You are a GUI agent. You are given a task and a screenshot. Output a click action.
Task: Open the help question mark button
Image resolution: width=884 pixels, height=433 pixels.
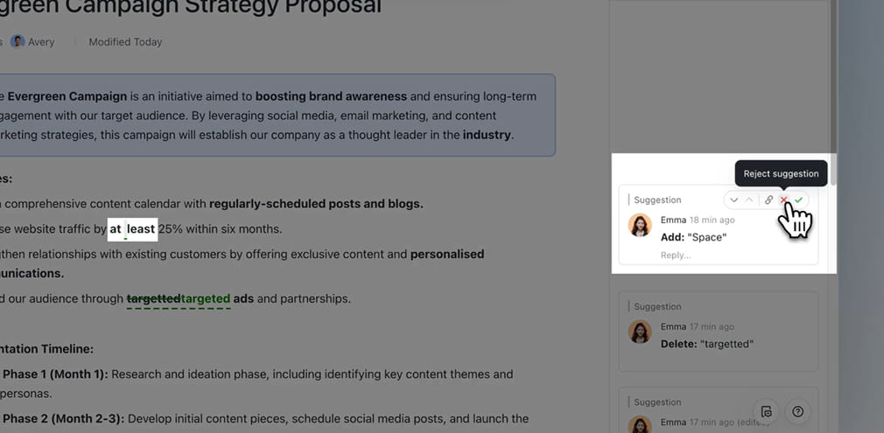[x=797, y=411]
